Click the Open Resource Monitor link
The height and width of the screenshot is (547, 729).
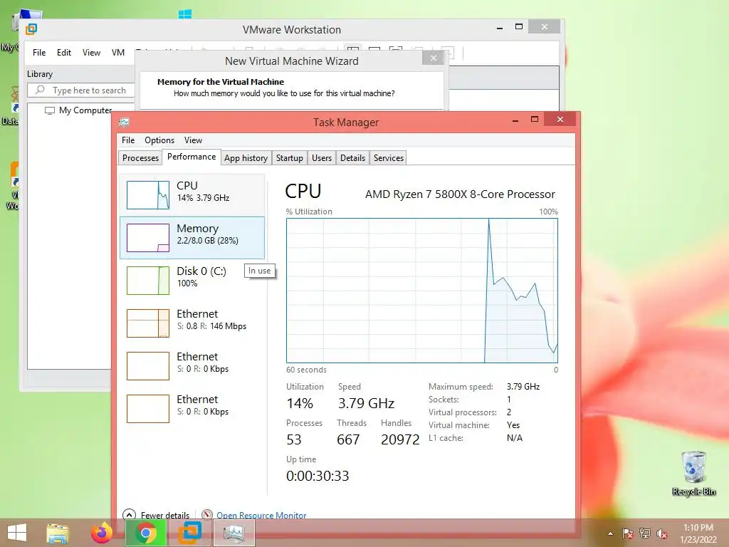tap(261, 515)
